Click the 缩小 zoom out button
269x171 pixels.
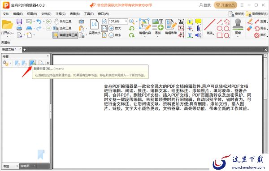tap(115, 35)
